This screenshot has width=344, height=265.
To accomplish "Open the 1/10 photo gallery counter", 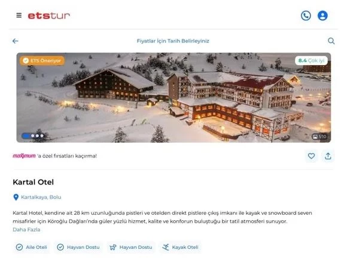I will pyautogui.click(x=319, y=137).
